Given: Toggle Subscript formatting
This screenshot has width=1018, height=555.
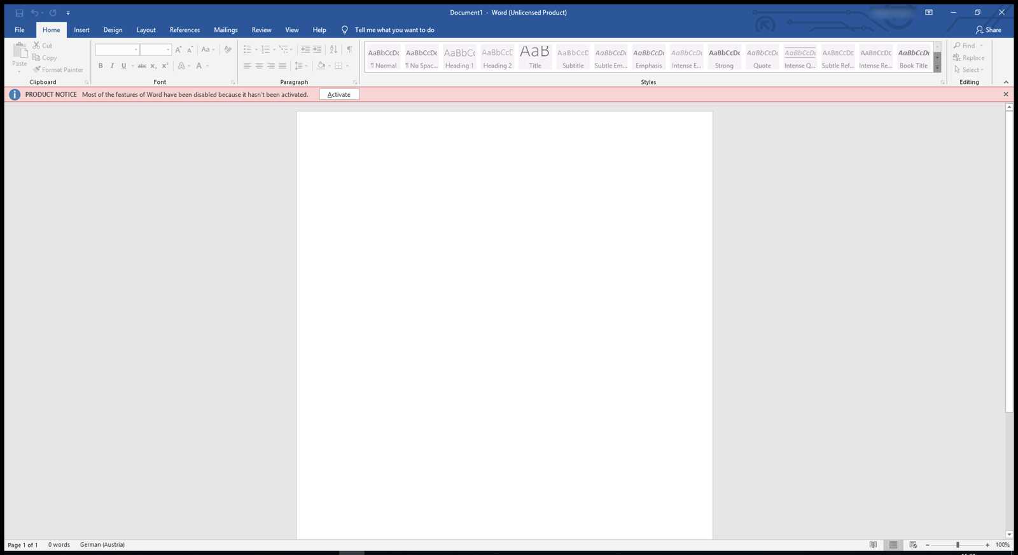Looking at the screenshot, I should [153, 66].
